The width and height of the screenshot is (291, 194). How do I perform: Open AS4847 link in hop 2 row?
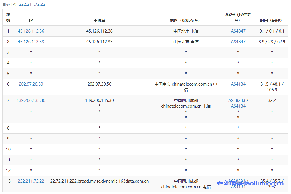(x=238, y=42)
